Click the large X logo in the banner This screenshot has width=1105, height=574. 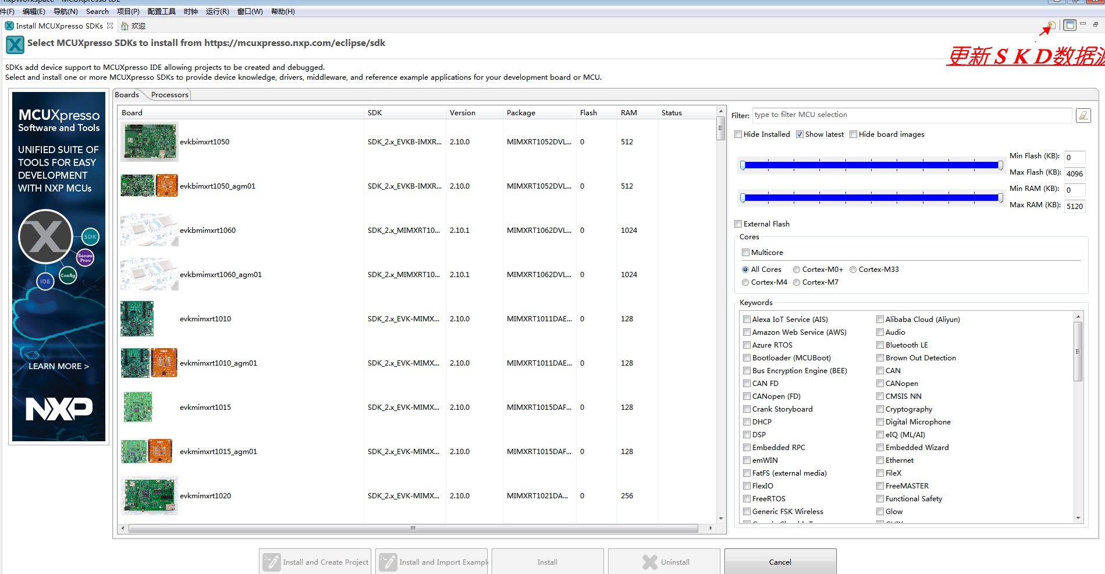coord(45,236)
